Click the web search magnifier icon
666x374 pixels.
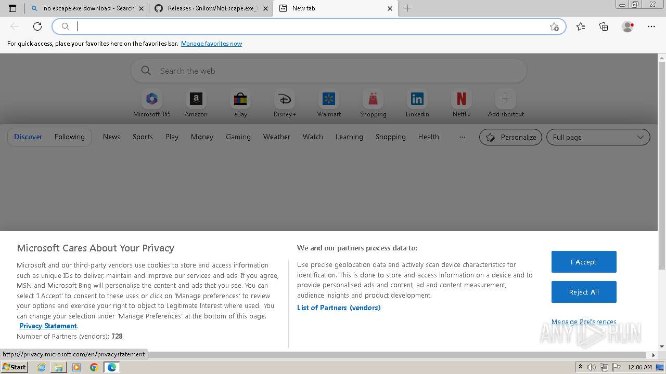[x=146, y=71]
